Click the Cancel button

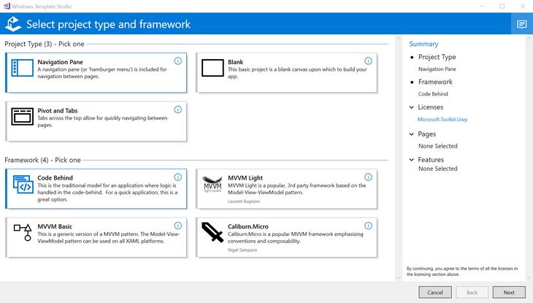435,292
